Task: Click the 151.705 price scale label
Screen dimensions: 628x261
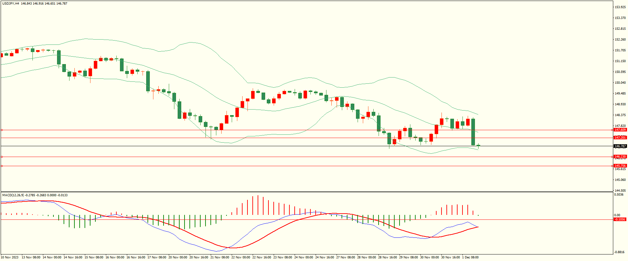Action: [x=620, y=50]
